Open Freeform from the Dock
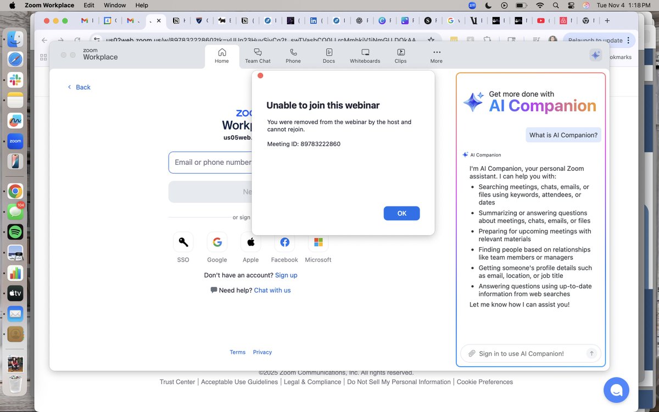Image resolution: width=659 pixels, height=412 pixels. (x=15, y=120)
